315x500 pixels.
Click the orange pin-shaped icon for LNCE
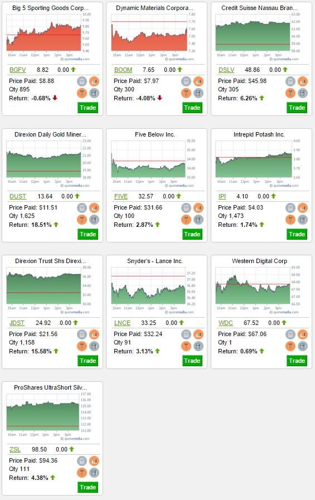[x=186, y=346]
